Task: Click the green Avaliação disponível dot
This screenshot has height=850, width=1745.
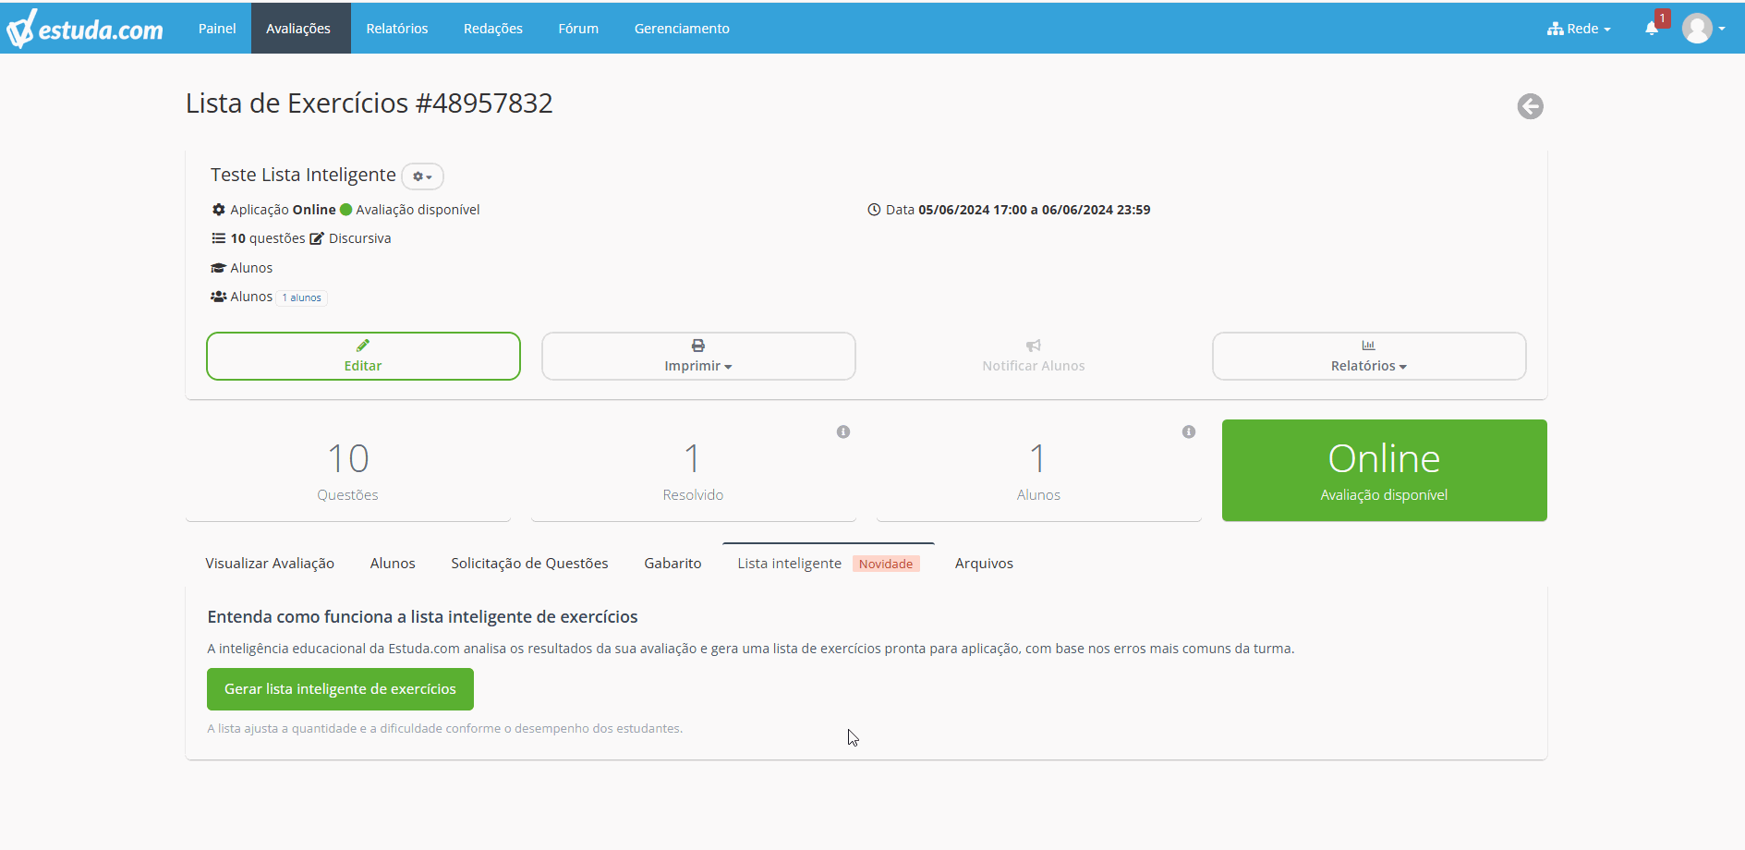Action: [x=346, y=210]
